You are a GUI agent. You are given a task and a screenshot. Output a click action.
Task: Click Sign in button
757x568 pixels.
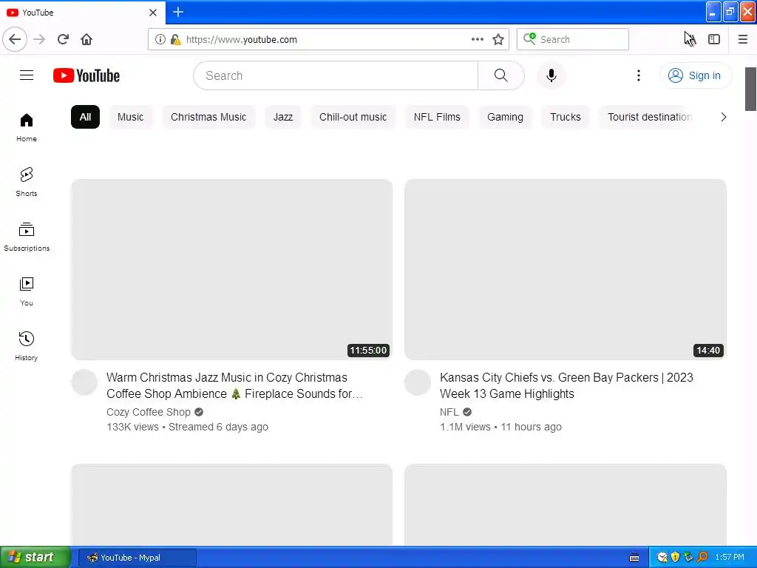[695, 75]
